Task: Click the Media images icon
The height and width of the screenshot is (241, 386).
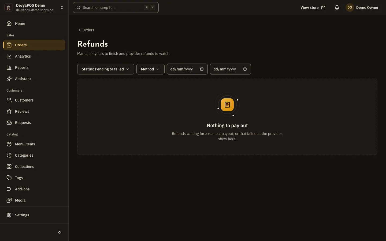Action: pos(9,200)
